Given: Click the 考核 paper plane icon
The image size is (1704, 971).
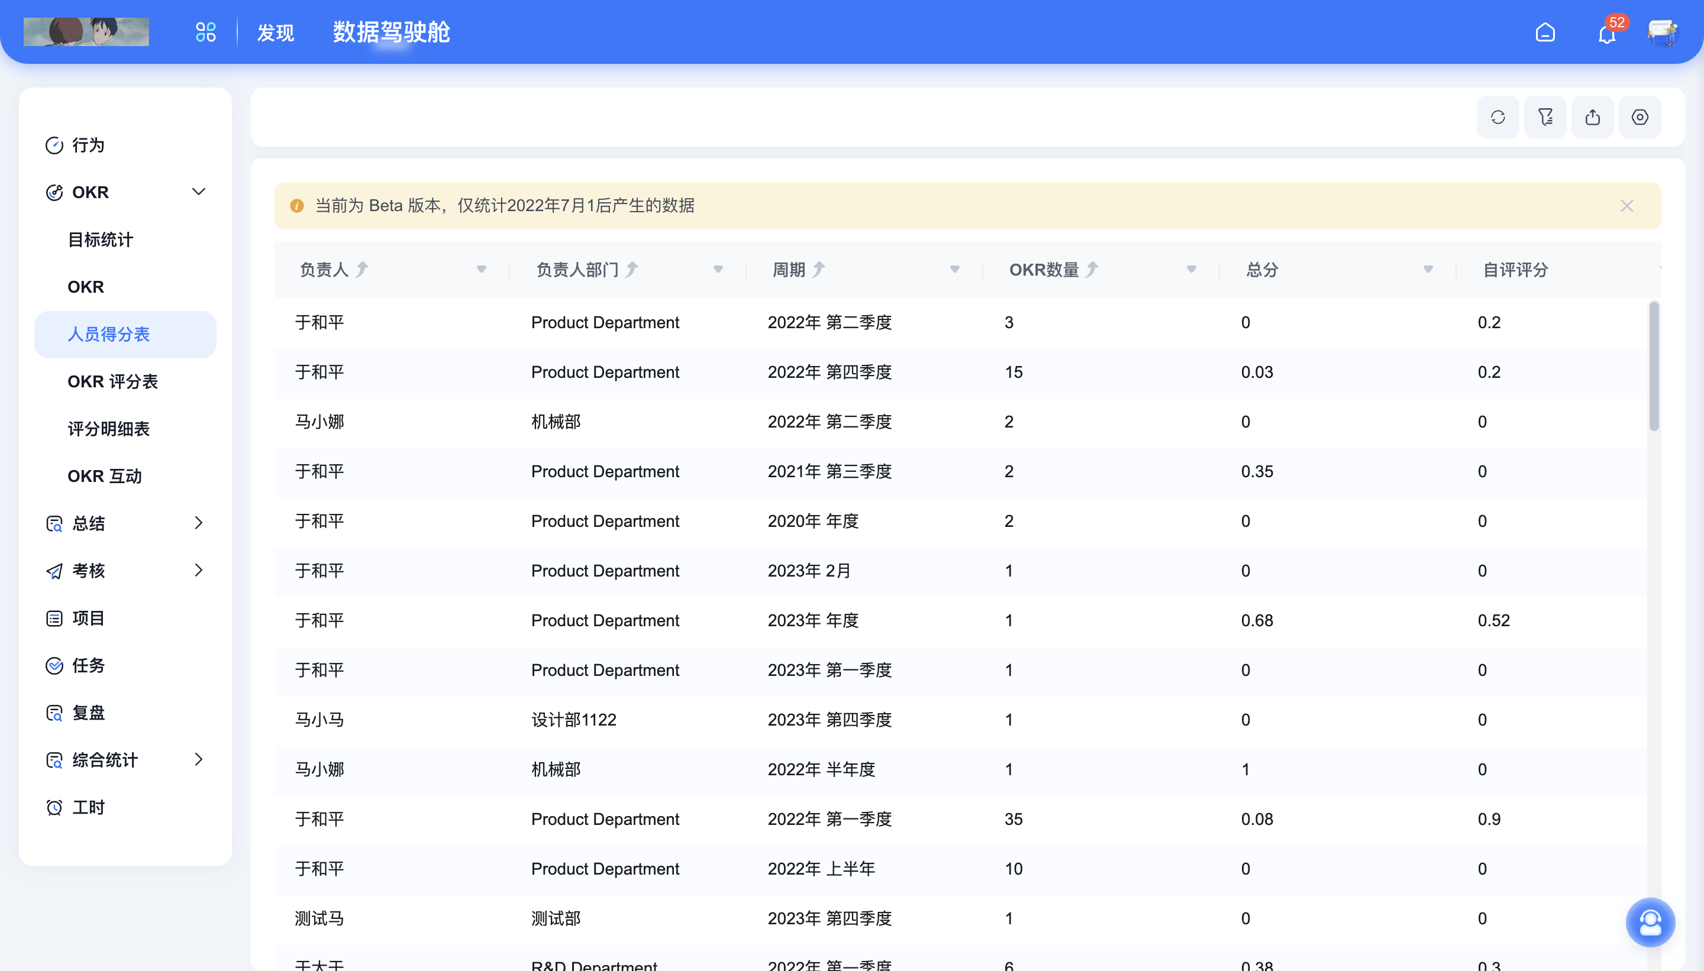Looking at the screenshot, I should [x=54, y=571].
